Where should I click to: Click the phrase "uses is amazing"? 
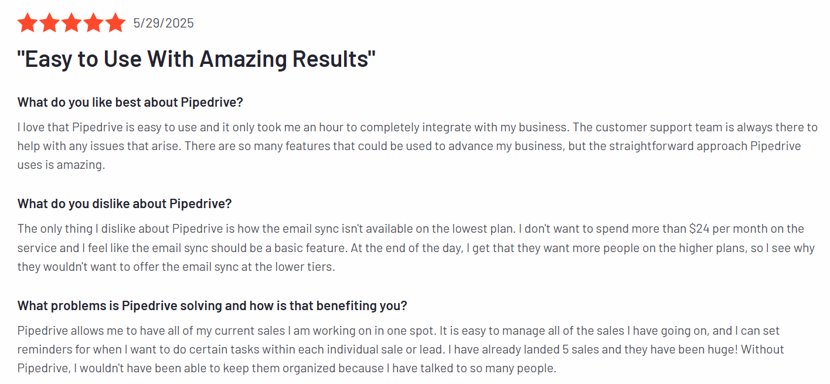61,165
